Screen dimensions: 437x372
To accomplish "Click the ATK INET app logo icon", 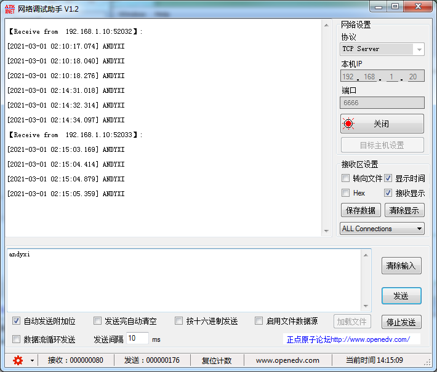I will [10, 9].
